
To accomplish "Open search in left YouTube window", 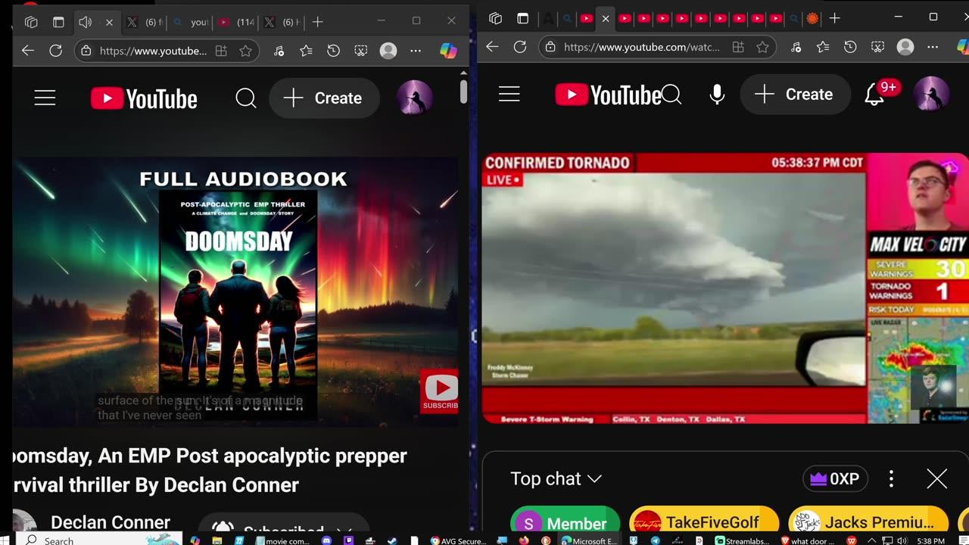I will pyautogui.click(x=246, y=98).
